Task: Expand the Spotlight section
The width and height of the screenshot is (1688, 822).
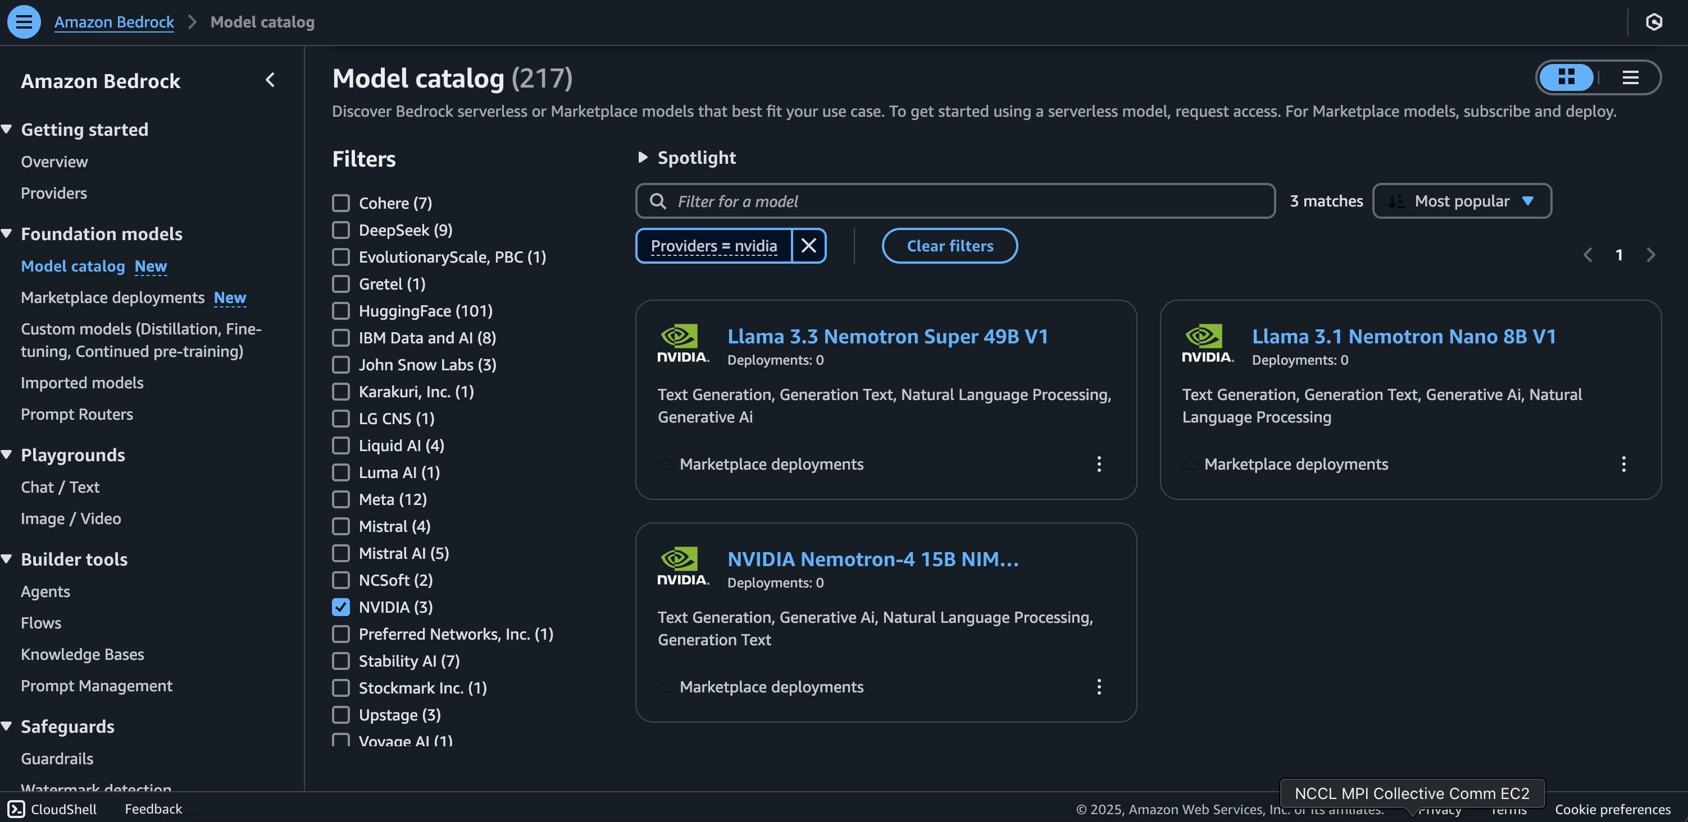Action: coord(643,157)
